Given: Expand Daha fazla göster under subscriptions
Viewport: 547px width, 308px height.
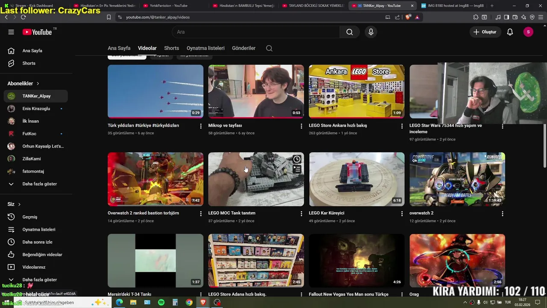Looking at the screenshot, I should (36, 184).
